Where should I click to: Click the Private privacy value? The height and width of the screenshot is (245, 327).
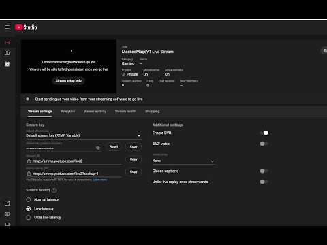point(132,74)
